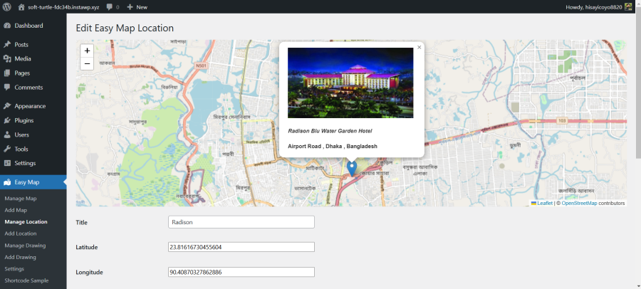Image resolution: width=641 pixels, height=289 pixels.
Task: Zoom in on the map
Action: point(87,51)
